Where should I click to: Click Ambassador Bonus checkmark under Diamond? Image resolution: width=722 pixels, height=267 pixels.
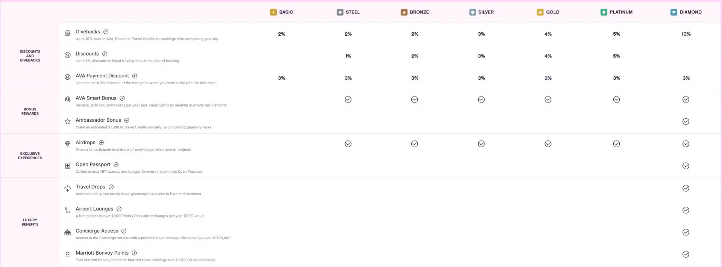click(686, 122)
